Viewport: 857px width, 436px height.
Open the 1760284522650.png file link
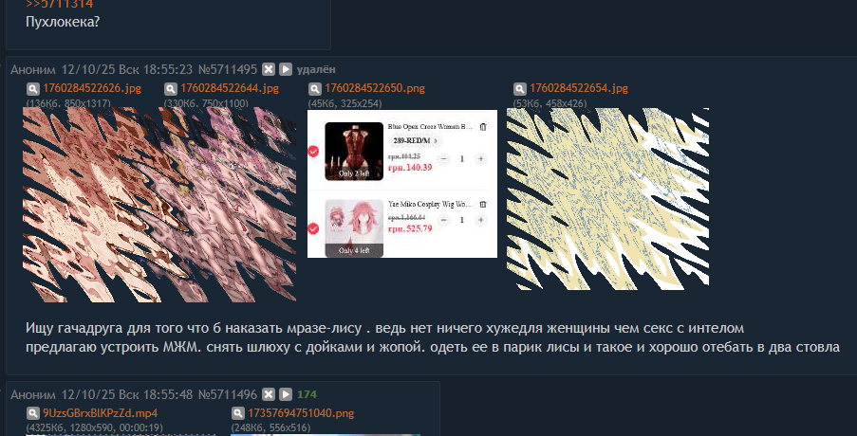coord(374,88)
